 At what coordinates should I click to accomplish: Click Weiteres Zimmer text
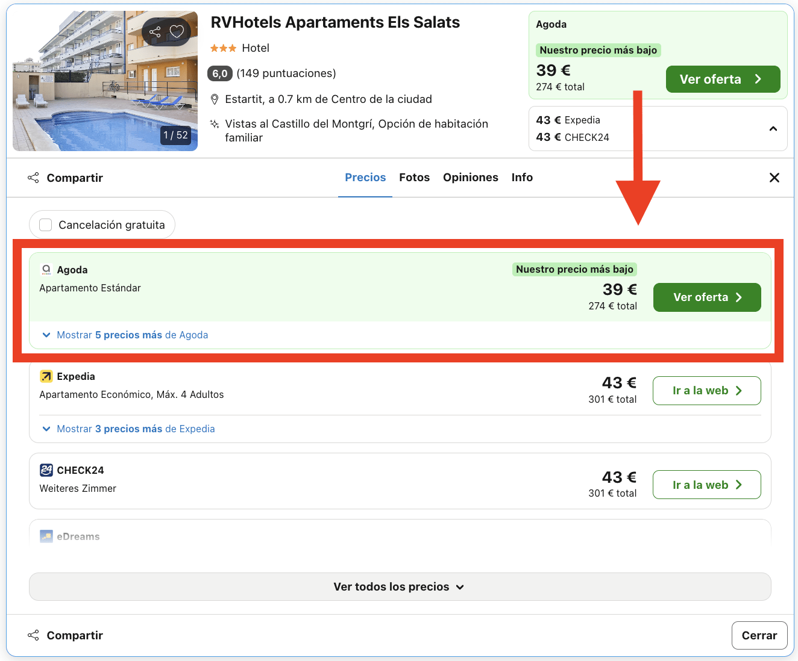pyautogui.click(x=78, y=489)
